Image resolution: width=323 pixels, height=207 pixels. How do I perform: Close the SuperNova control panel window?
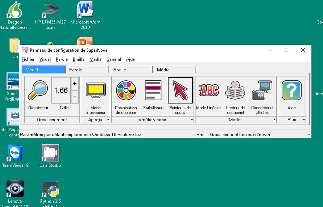303,50
